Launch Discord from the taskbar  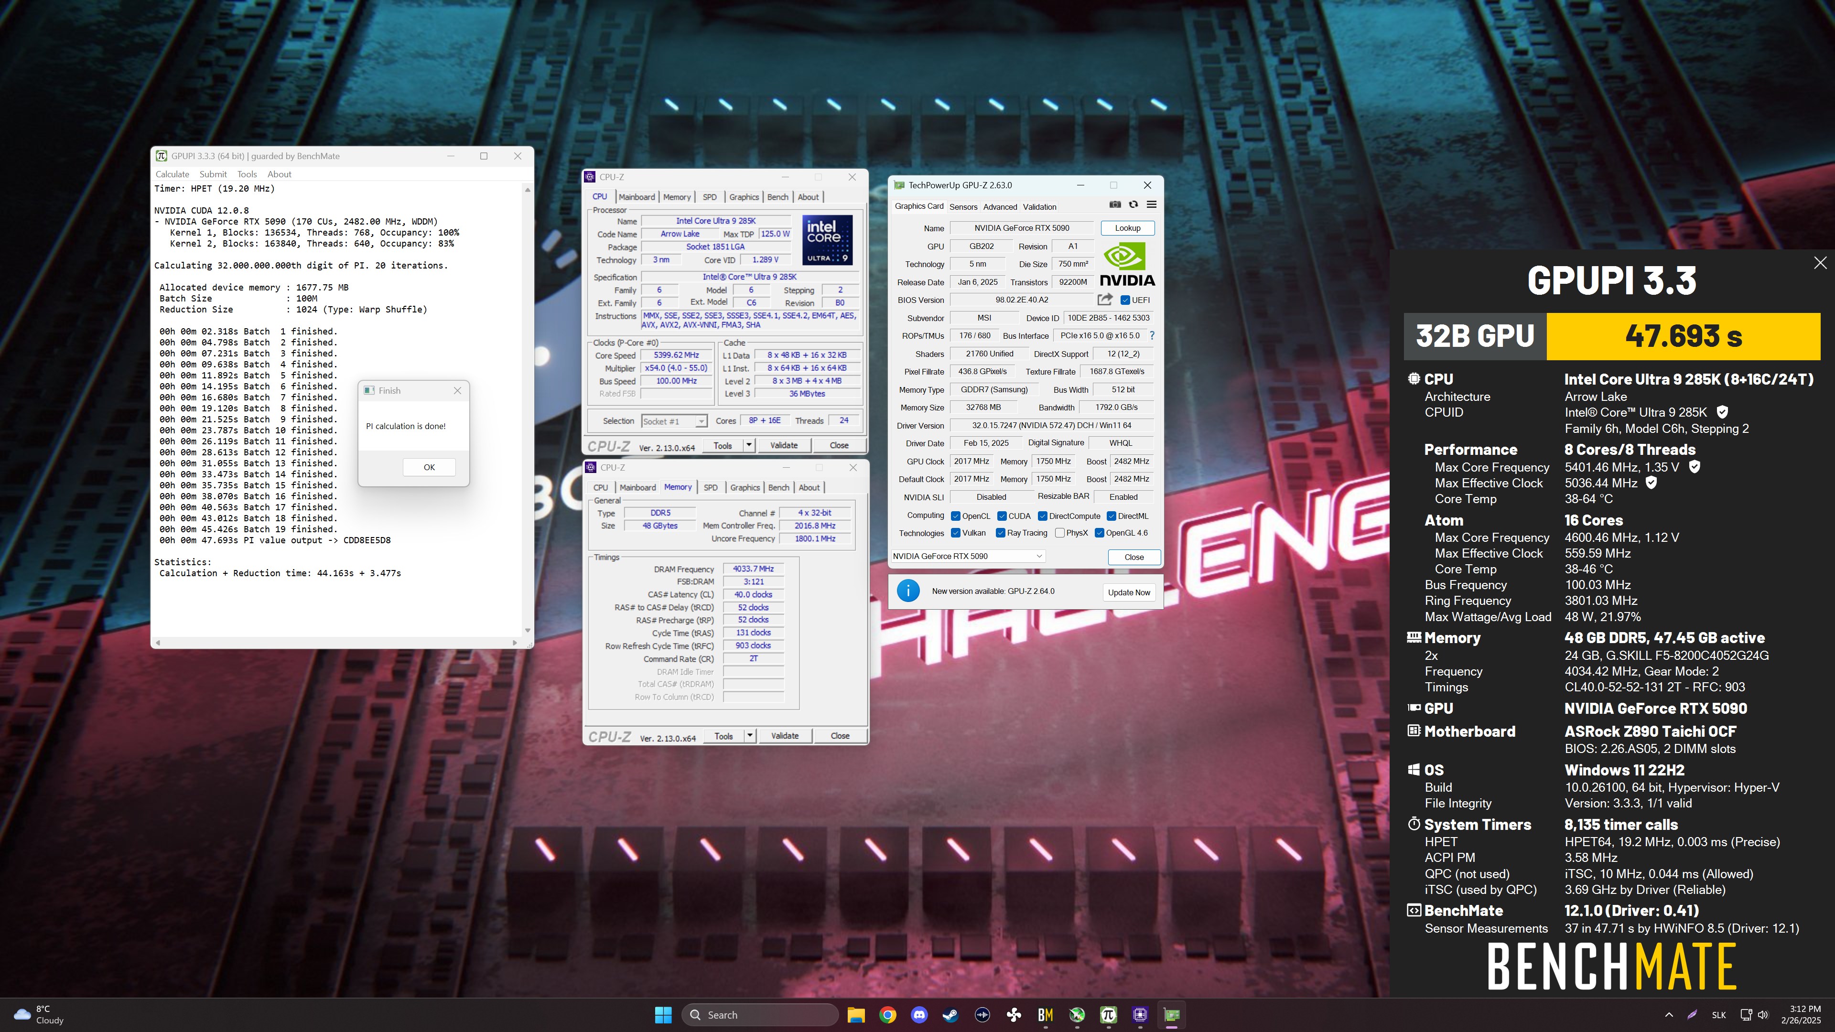coord(919,1015)
